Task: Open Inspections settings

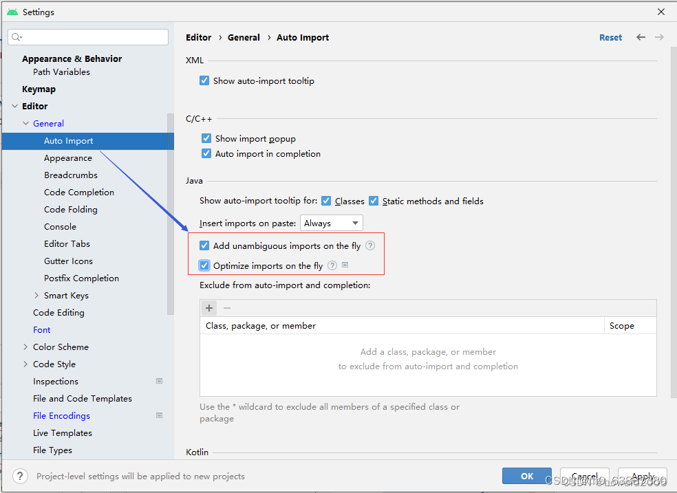Action: (56, 382)
